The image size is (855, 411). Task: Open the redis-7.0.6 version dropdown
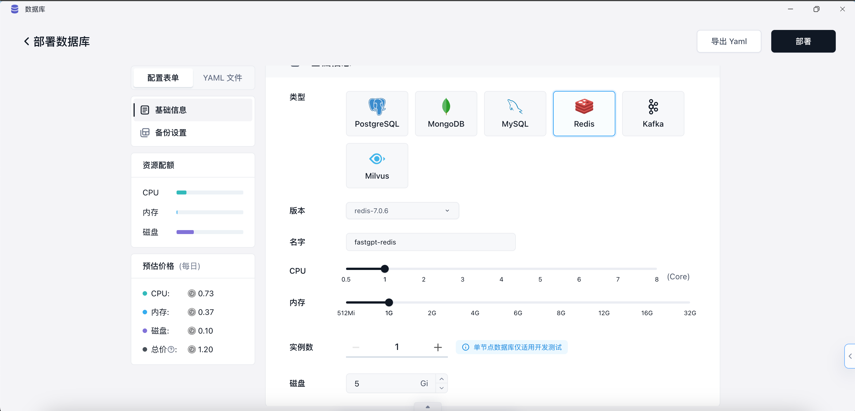point(402,211)
